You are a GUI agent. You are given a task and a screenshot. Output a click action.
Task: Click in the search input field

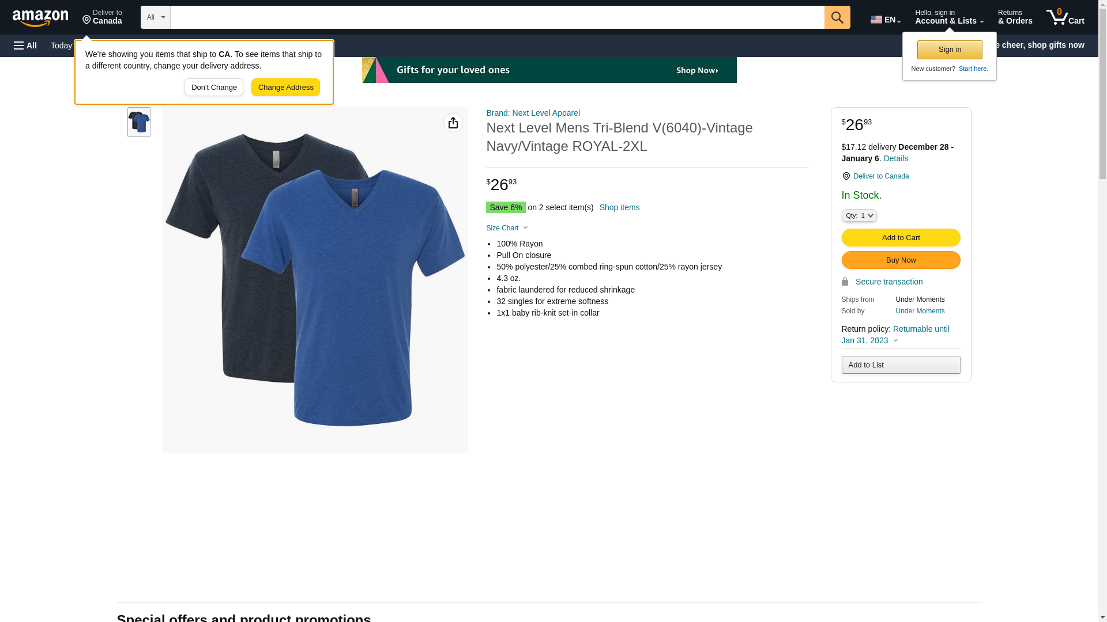[496, 17]
